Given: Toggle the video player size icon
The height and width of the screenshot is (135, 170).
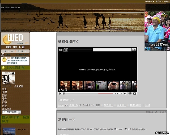Looking at the screenshot, I should (130, 94).
